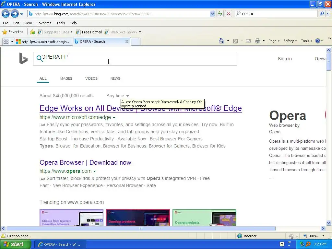Click the Read Mail icon
This screenshot has height=249, width=332.
point(248,41)
